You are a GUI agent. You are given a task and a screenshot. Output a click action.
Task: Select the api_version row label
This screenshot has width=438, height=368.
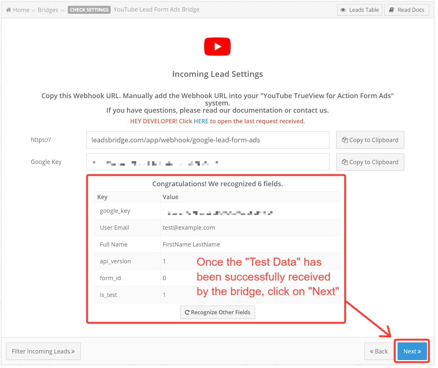[115, 261]
